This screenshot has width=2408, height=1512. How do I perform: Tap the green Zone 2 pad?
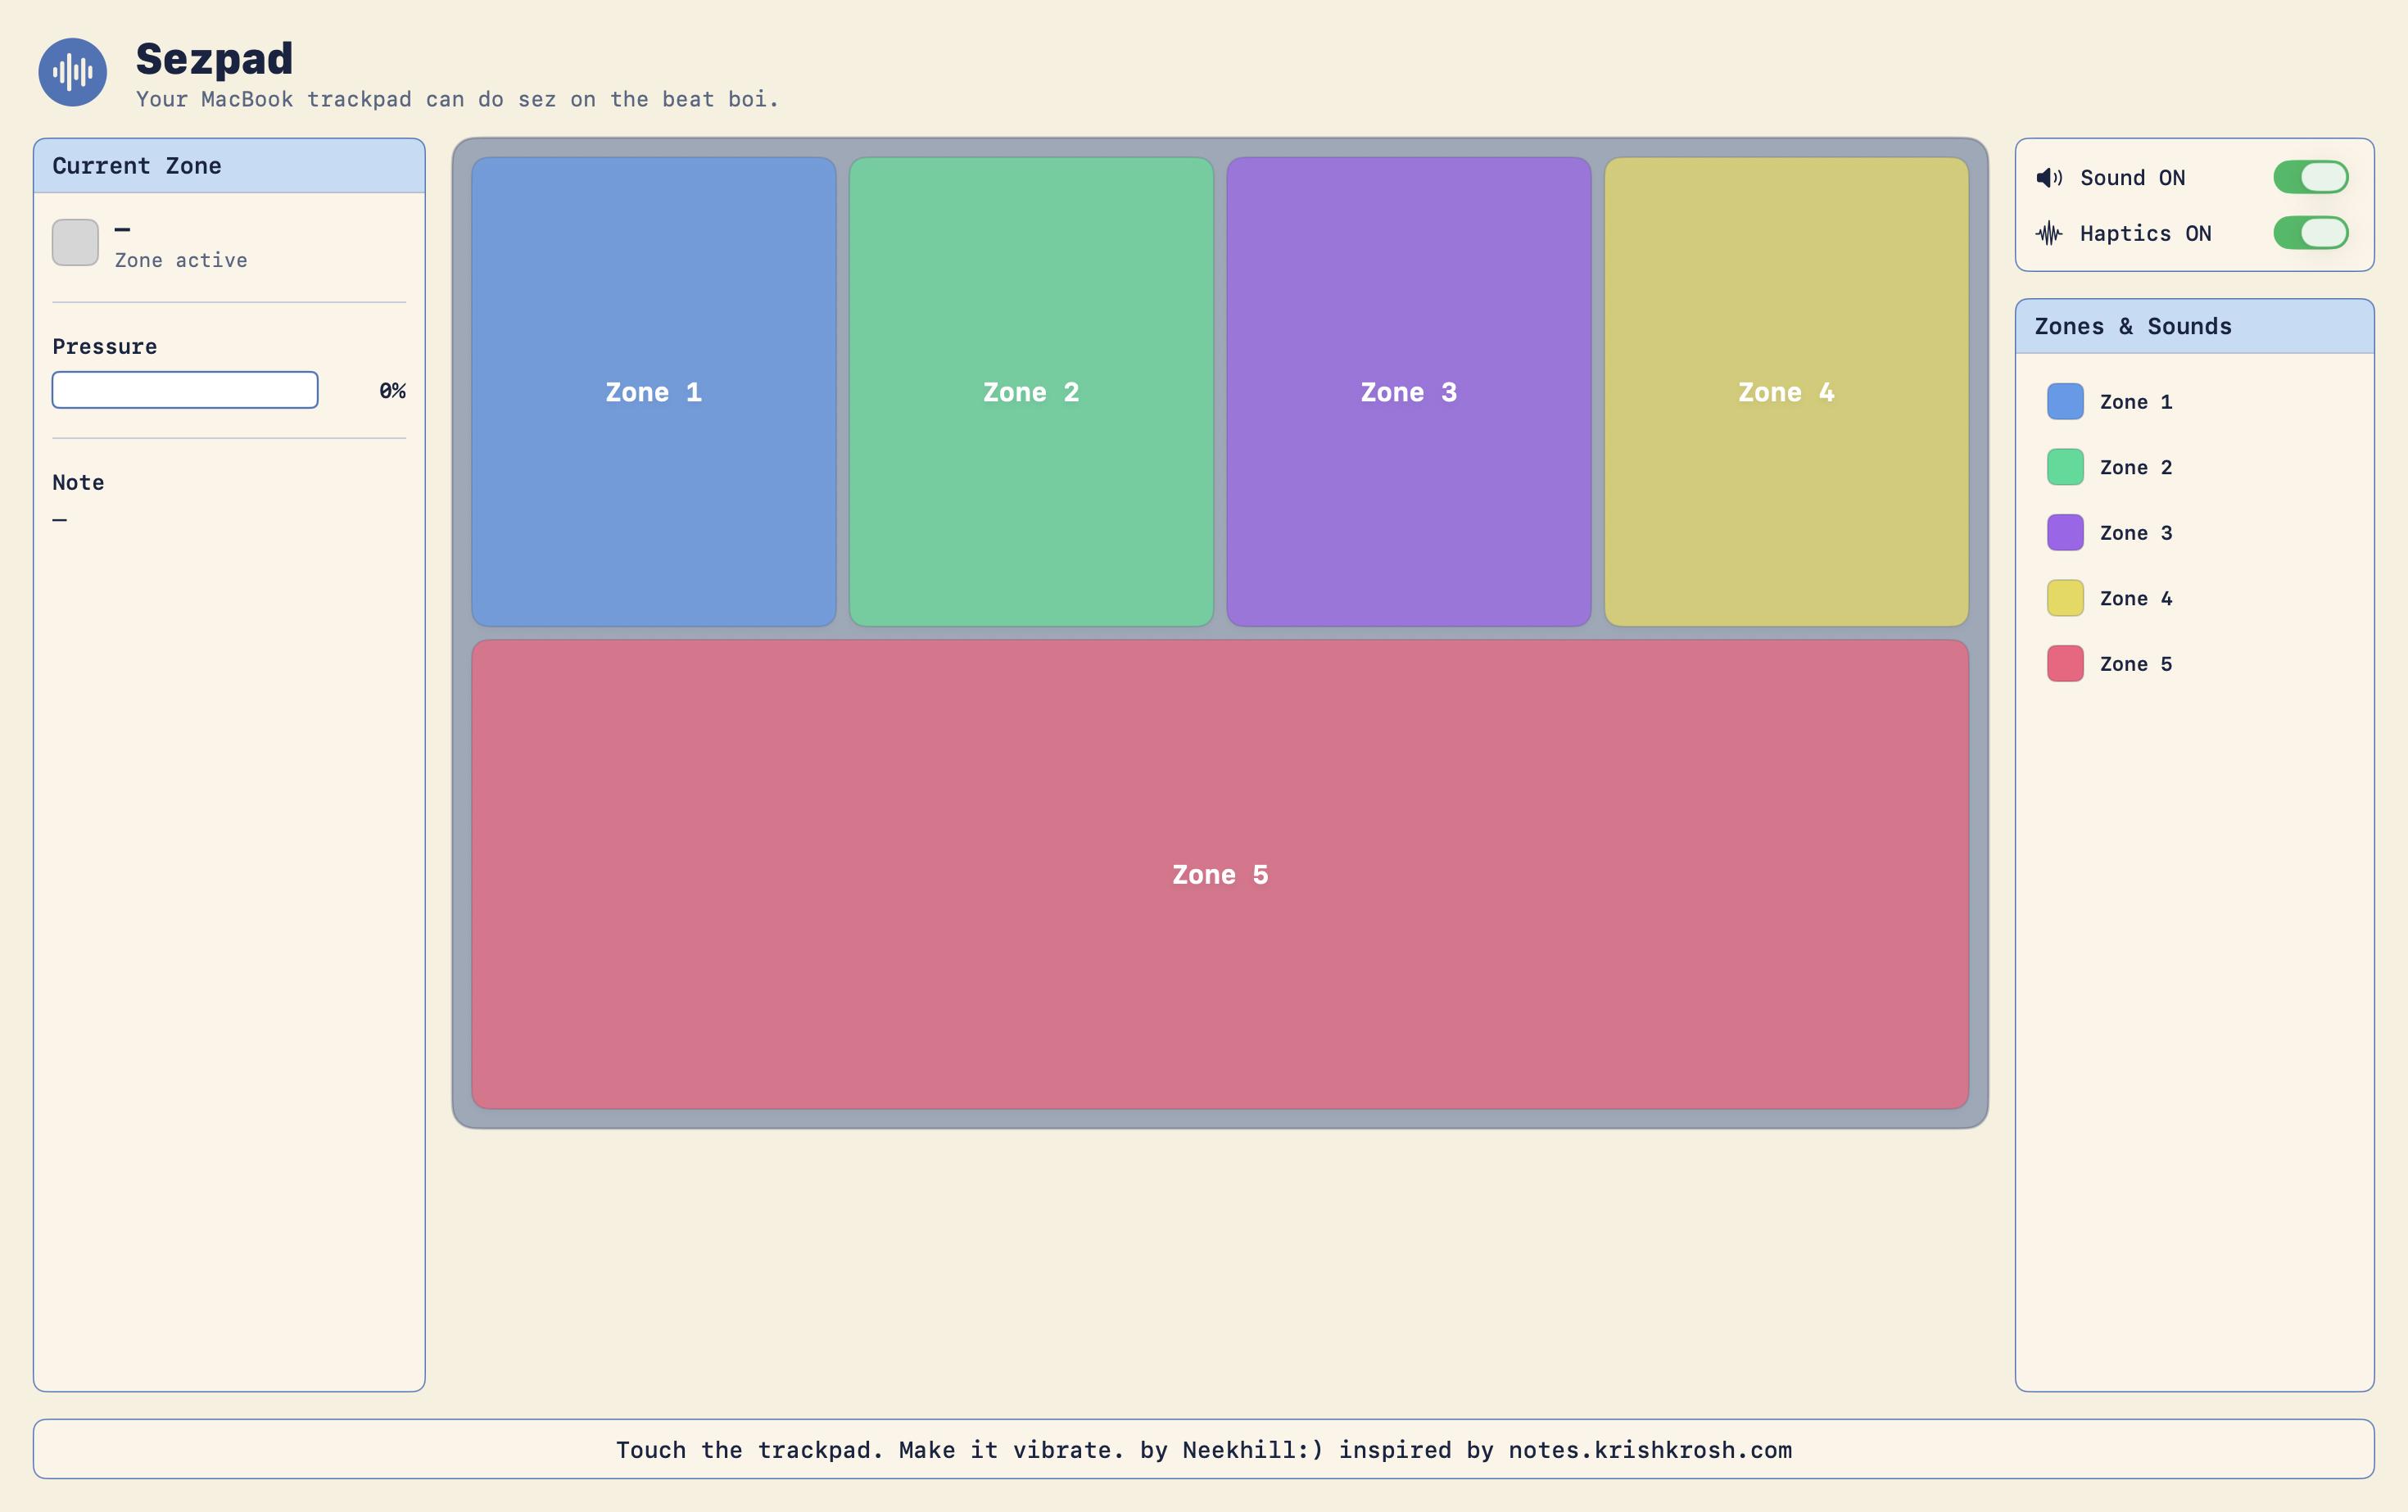tap(1031, 392)
